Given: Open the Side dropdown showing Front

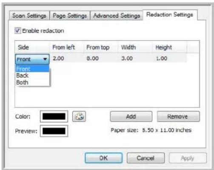Looking at the screenshot, I should point(32,59).
